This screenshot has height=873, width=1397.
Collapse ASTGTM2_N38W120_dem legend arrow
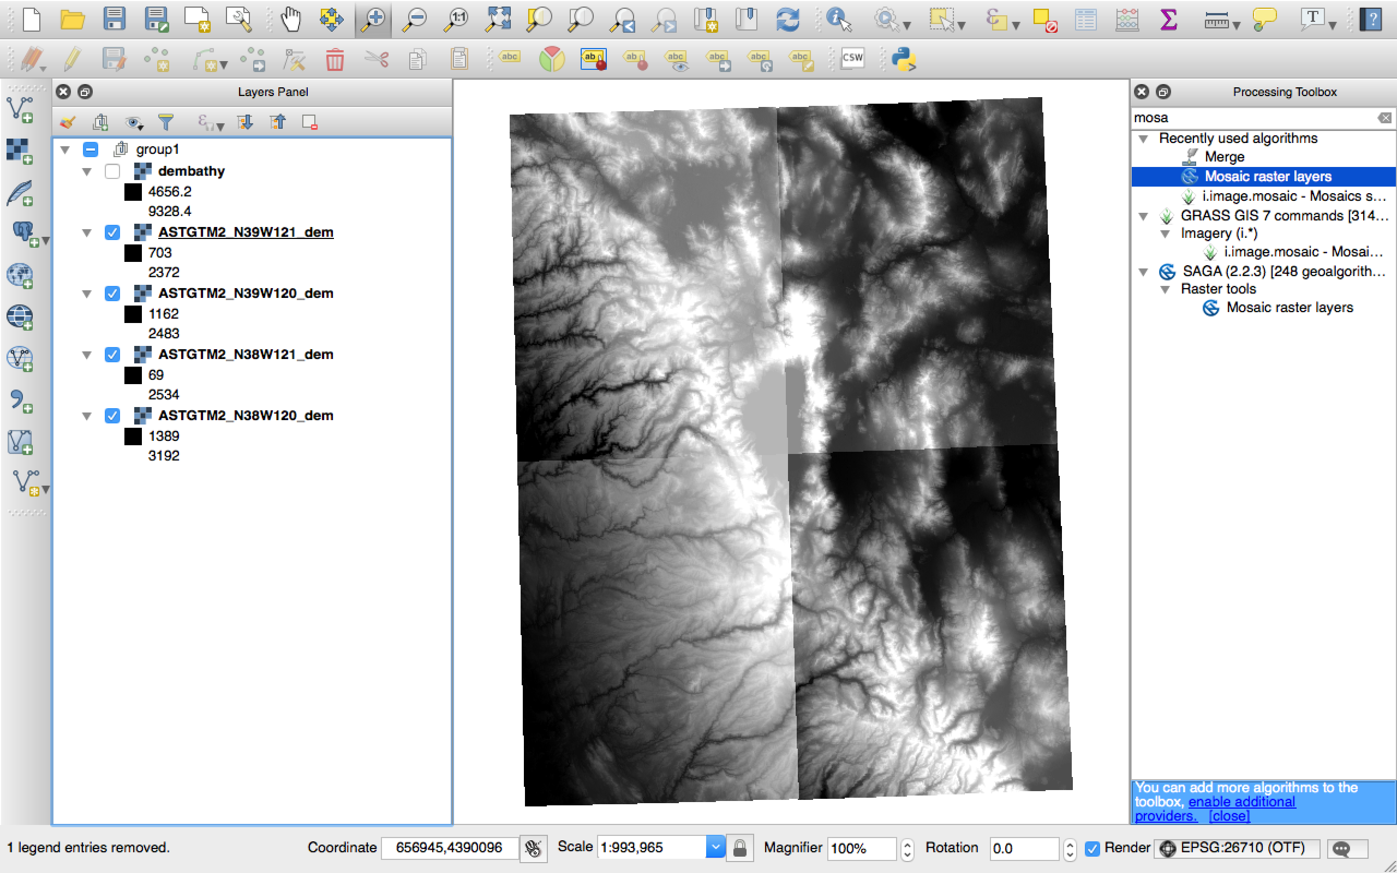87,416
